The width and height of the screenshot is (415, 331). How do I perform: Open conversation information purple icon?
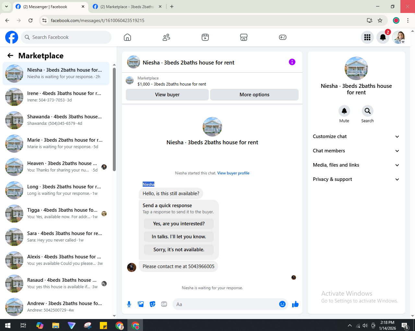point(292,62)
